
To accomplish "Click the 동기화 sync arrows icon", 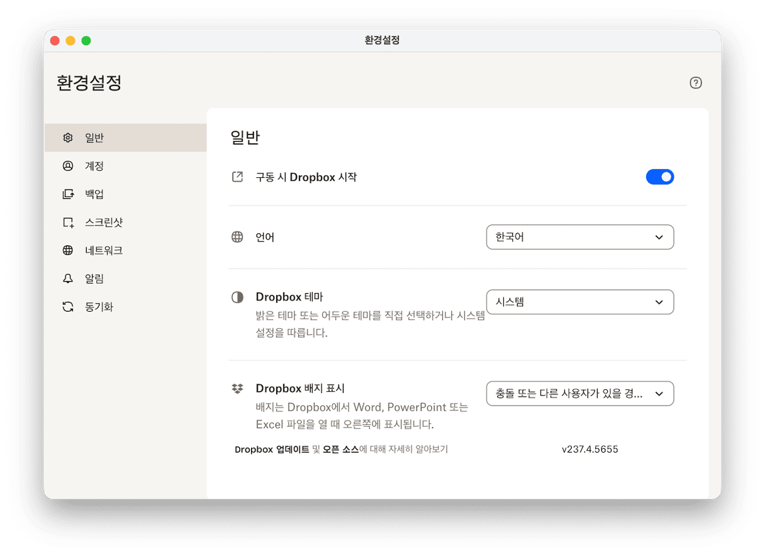I will point(68,307).
